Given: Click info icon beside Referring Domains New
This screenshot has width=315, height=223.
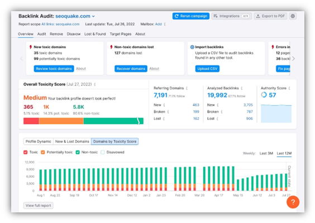Looking at the screenshot, I should click(x=164, y=105).
